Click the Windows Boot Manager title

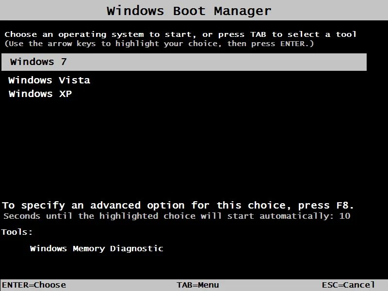coord(189,11)
